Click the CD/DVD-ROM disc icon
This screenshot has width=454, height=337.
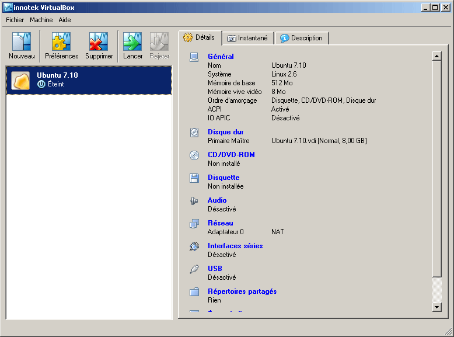coord(194,155)
